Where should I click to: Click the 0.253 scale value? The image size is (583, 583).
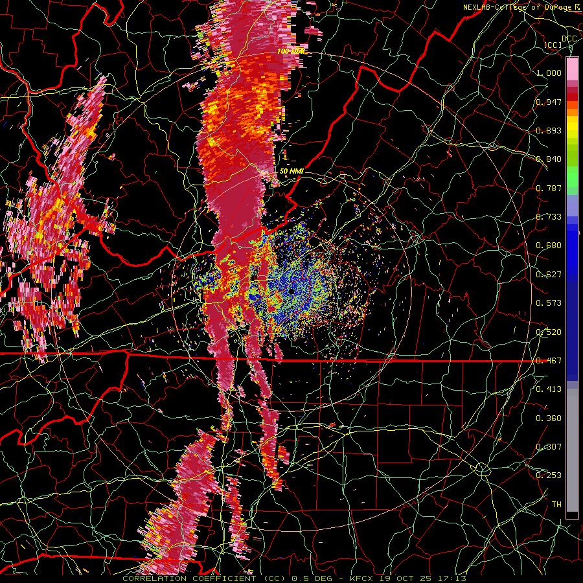[549, 475]
